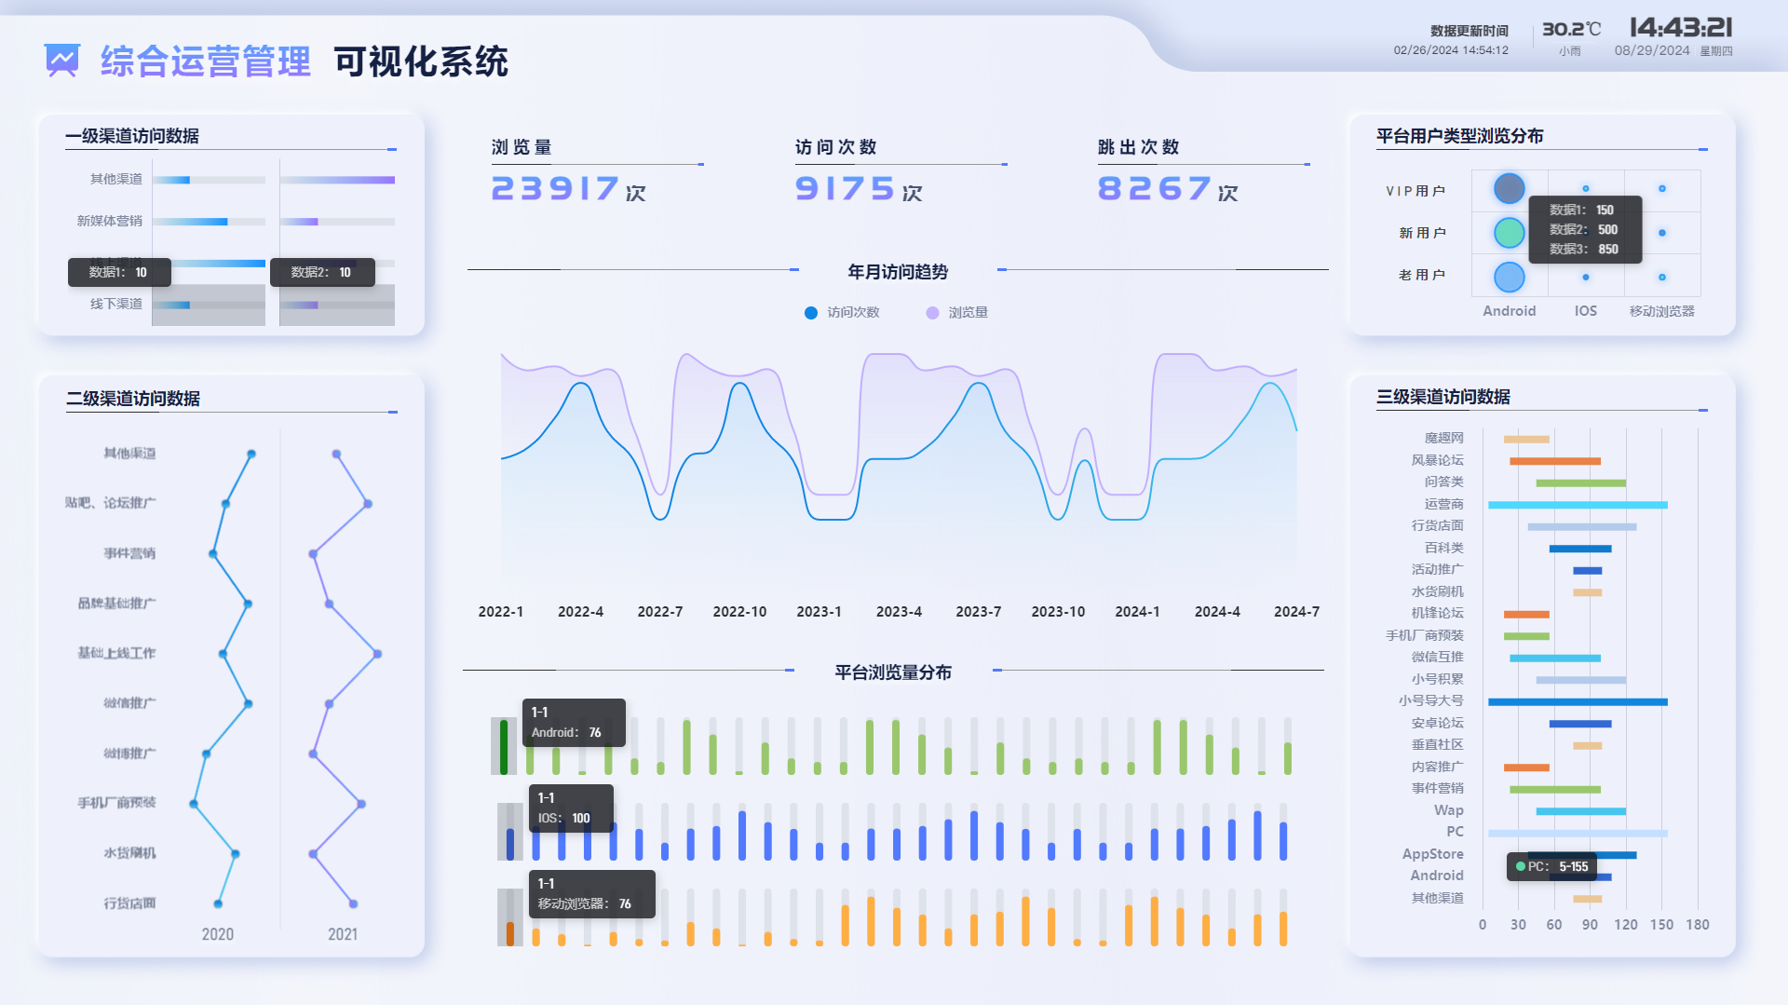Click the 问答类 green bar
The image size is (1788, 1005).
click(1581, 482)
